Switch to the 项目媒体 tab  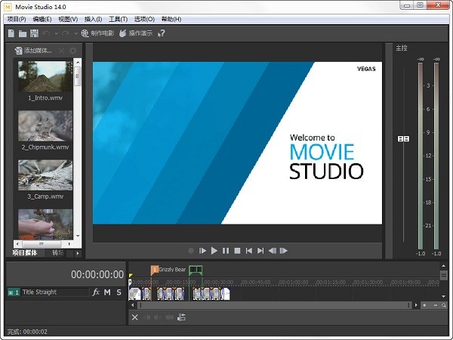(x=26, y=253)
